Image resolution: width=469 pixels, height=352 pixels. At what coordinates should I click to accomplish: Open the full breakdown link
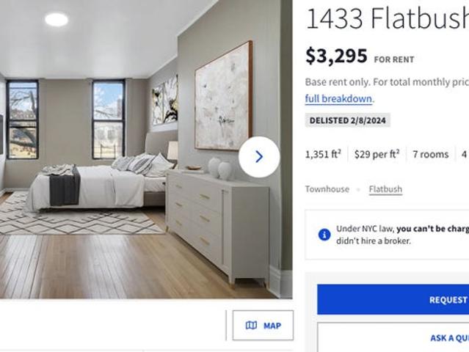(x=338, y=98)
